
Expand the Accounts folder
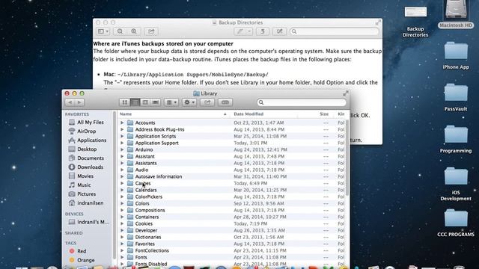click(x=122, y=123)
